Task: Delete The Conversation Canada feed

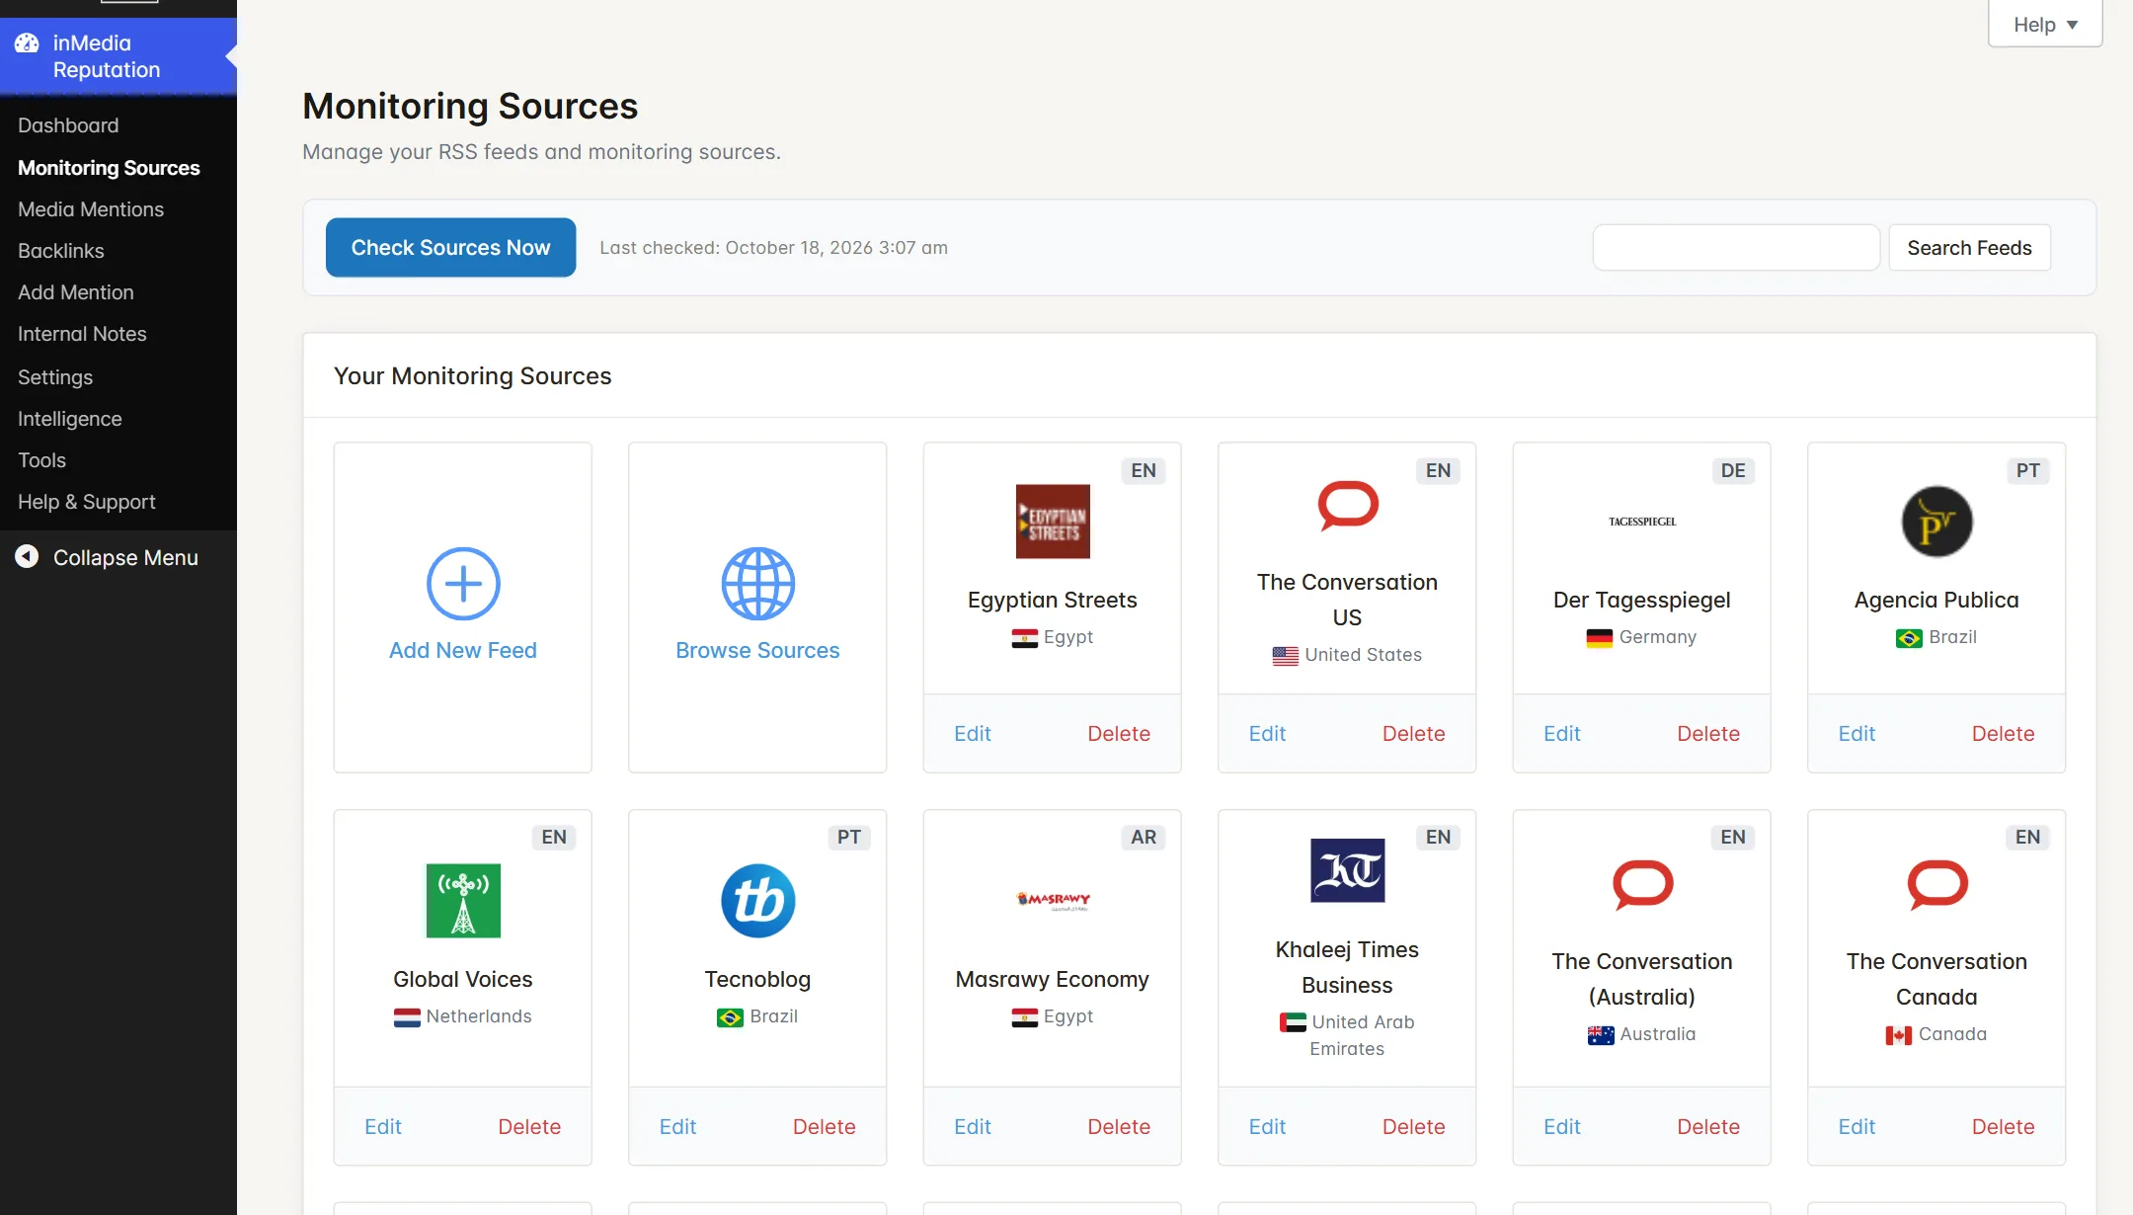Action: click(x=2003, y=1127)
